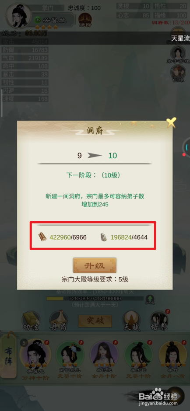Open the 培养 cultivate icon
The width and height of the screenshot is (190, 411).
coord(159,321)
